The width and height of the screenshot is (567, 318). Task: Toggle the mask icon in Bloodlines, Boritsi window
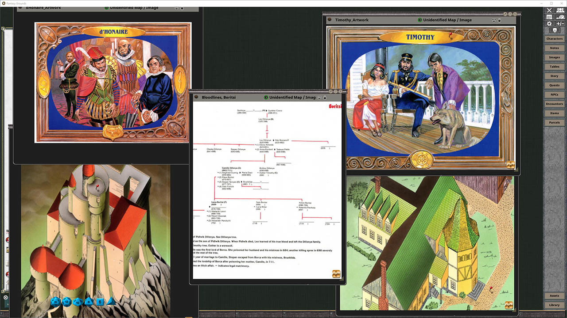[319, 97]
